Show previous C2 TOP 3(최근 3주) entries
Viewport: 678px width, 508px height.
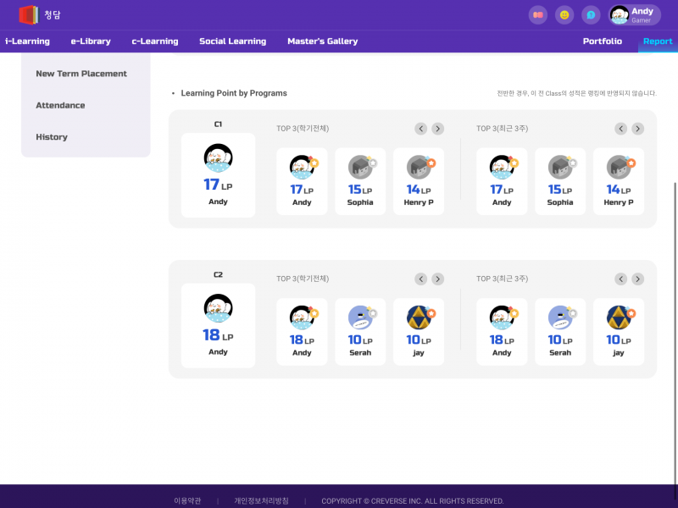point(621,279)
